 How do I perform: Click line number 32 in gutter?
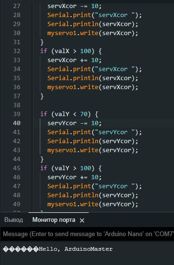[17, 51]
